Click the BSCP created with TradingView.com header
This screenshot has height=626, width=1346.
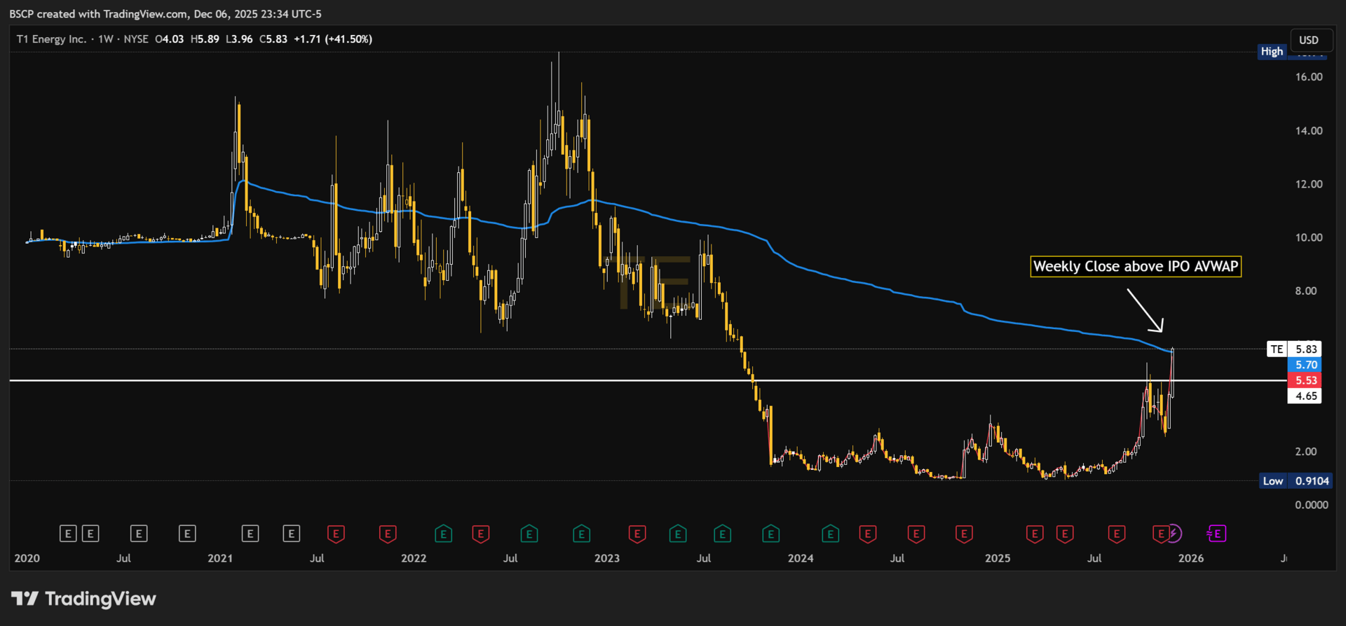[165, 14]
